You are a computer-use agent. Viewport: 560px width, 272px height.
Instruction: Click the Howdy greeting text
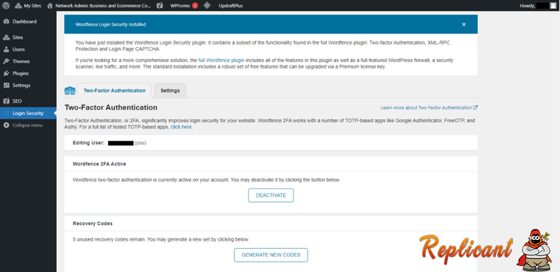coord(527,6)
